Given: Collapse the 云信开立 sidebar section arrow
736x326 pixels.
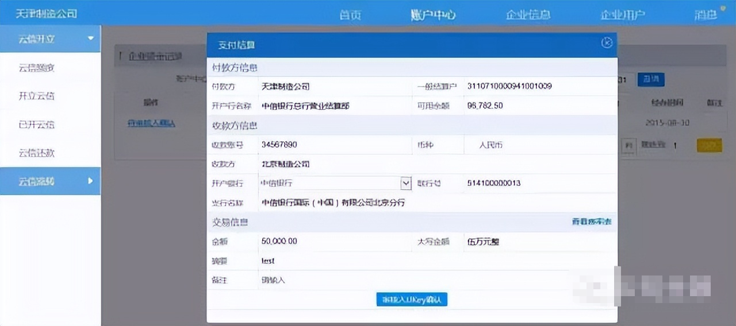Looking at the screenshot, I should [90, 38].
